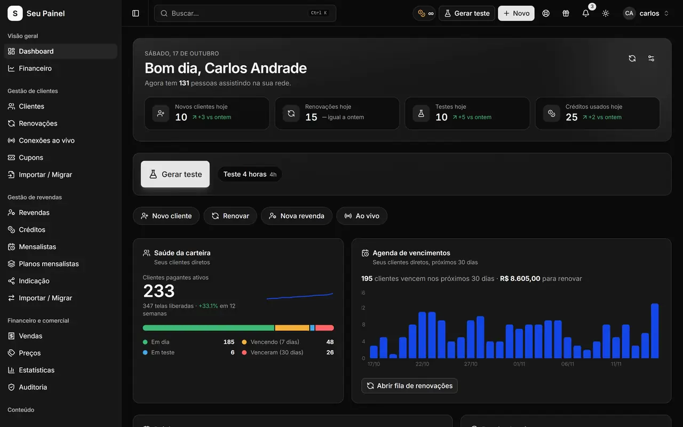Screen dimensions: 683x427
Task: Click the search field Buscar
Action: click(x=245, y=13)
